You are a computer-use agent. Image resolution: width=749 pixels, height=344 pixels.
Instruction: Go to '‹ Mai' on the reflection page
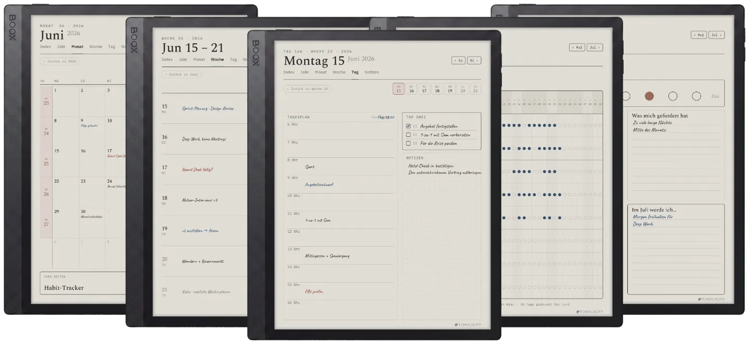tap(699, 35)
